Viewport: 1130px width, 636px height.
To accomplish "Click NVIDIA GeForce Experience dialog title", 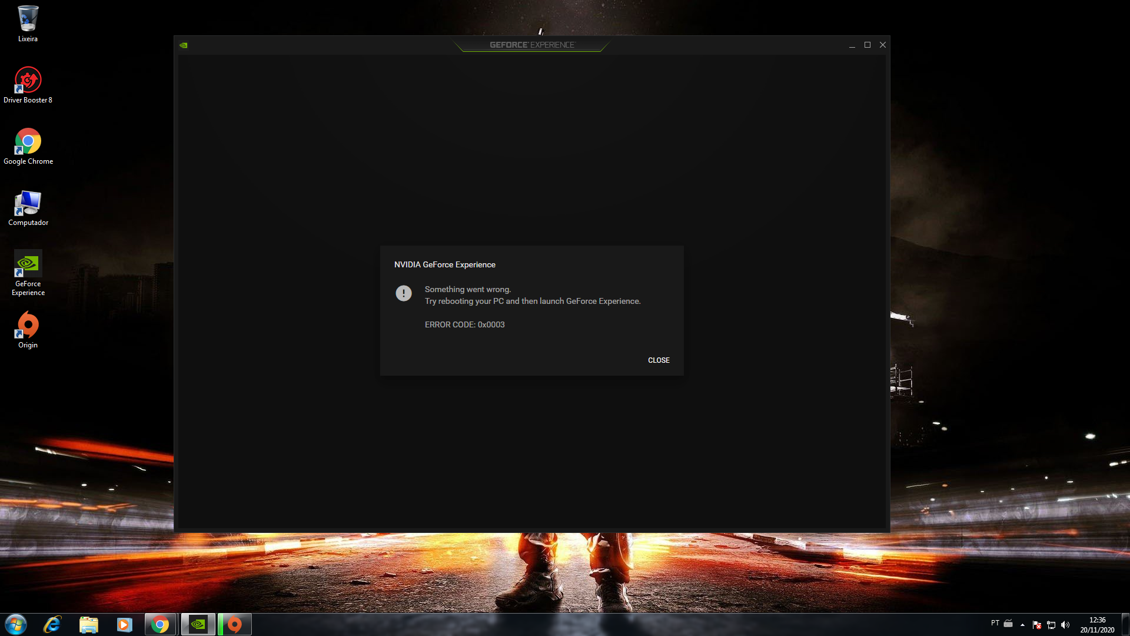I will [445, 265].
